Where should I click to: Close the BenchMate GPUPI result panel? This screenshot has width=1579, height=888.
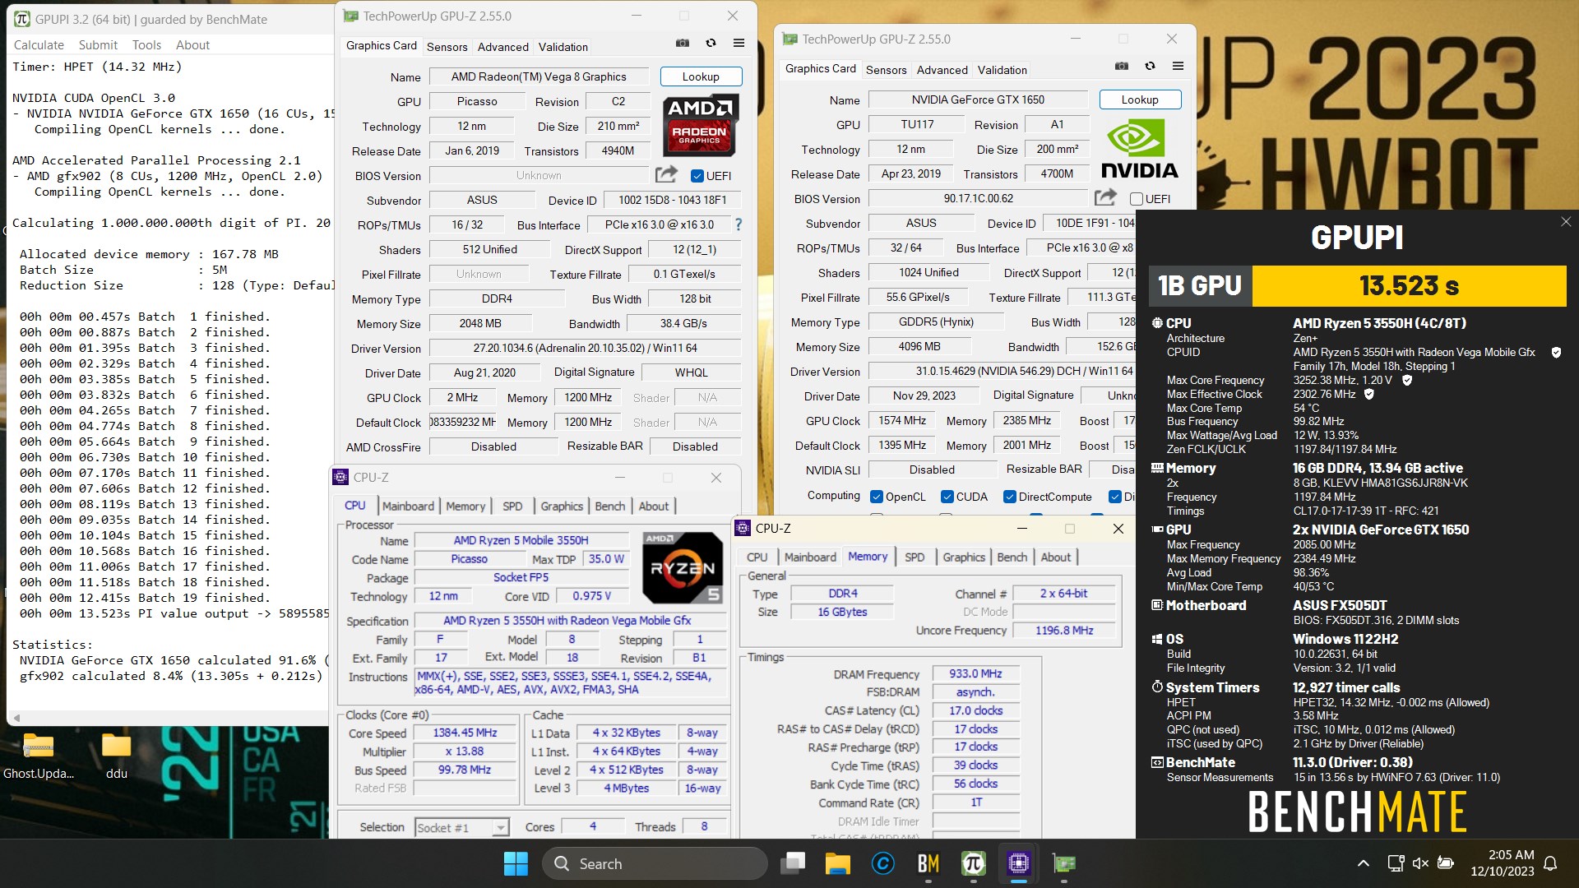tap(1566, 222)
